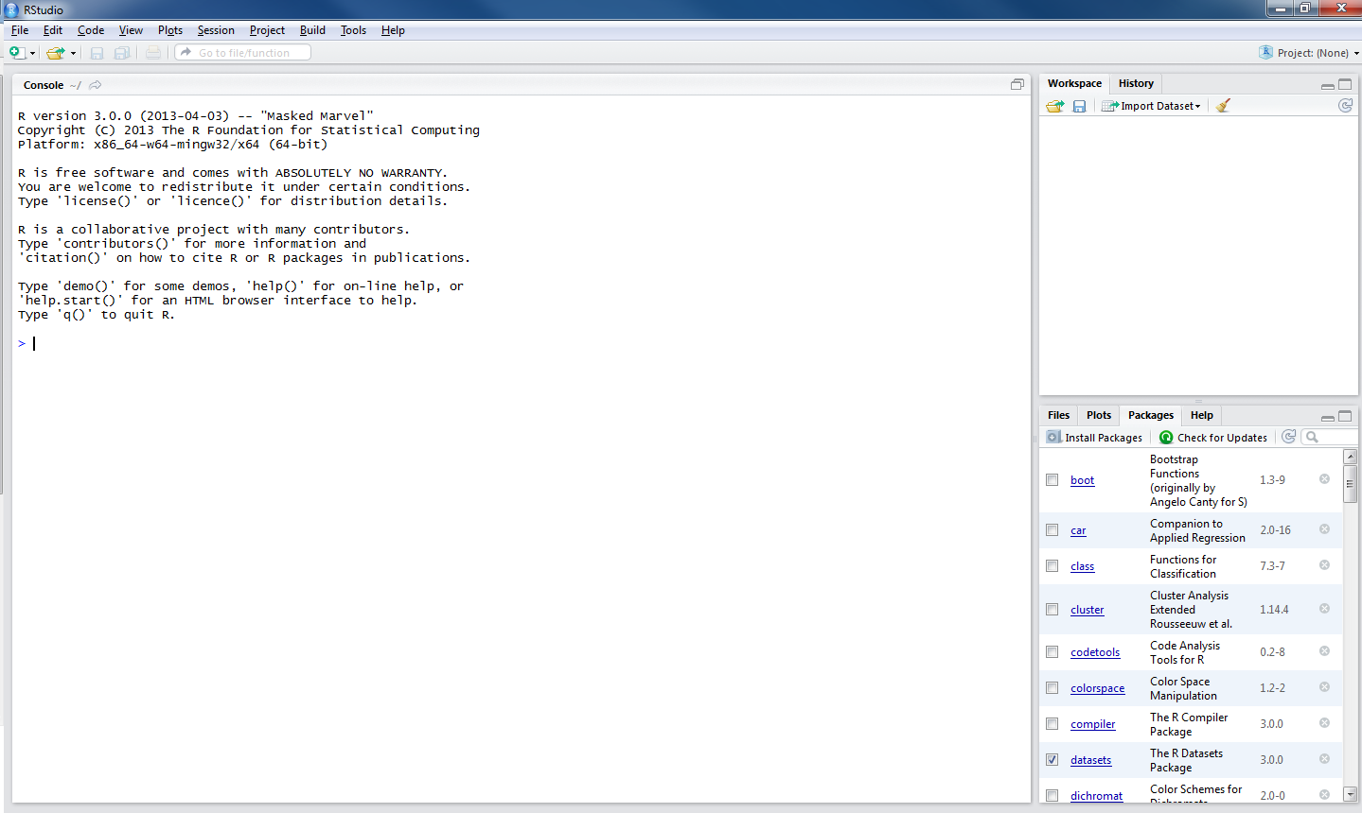
Task: Enable the boot package checkbox
Action: [x=1052, y=480]
